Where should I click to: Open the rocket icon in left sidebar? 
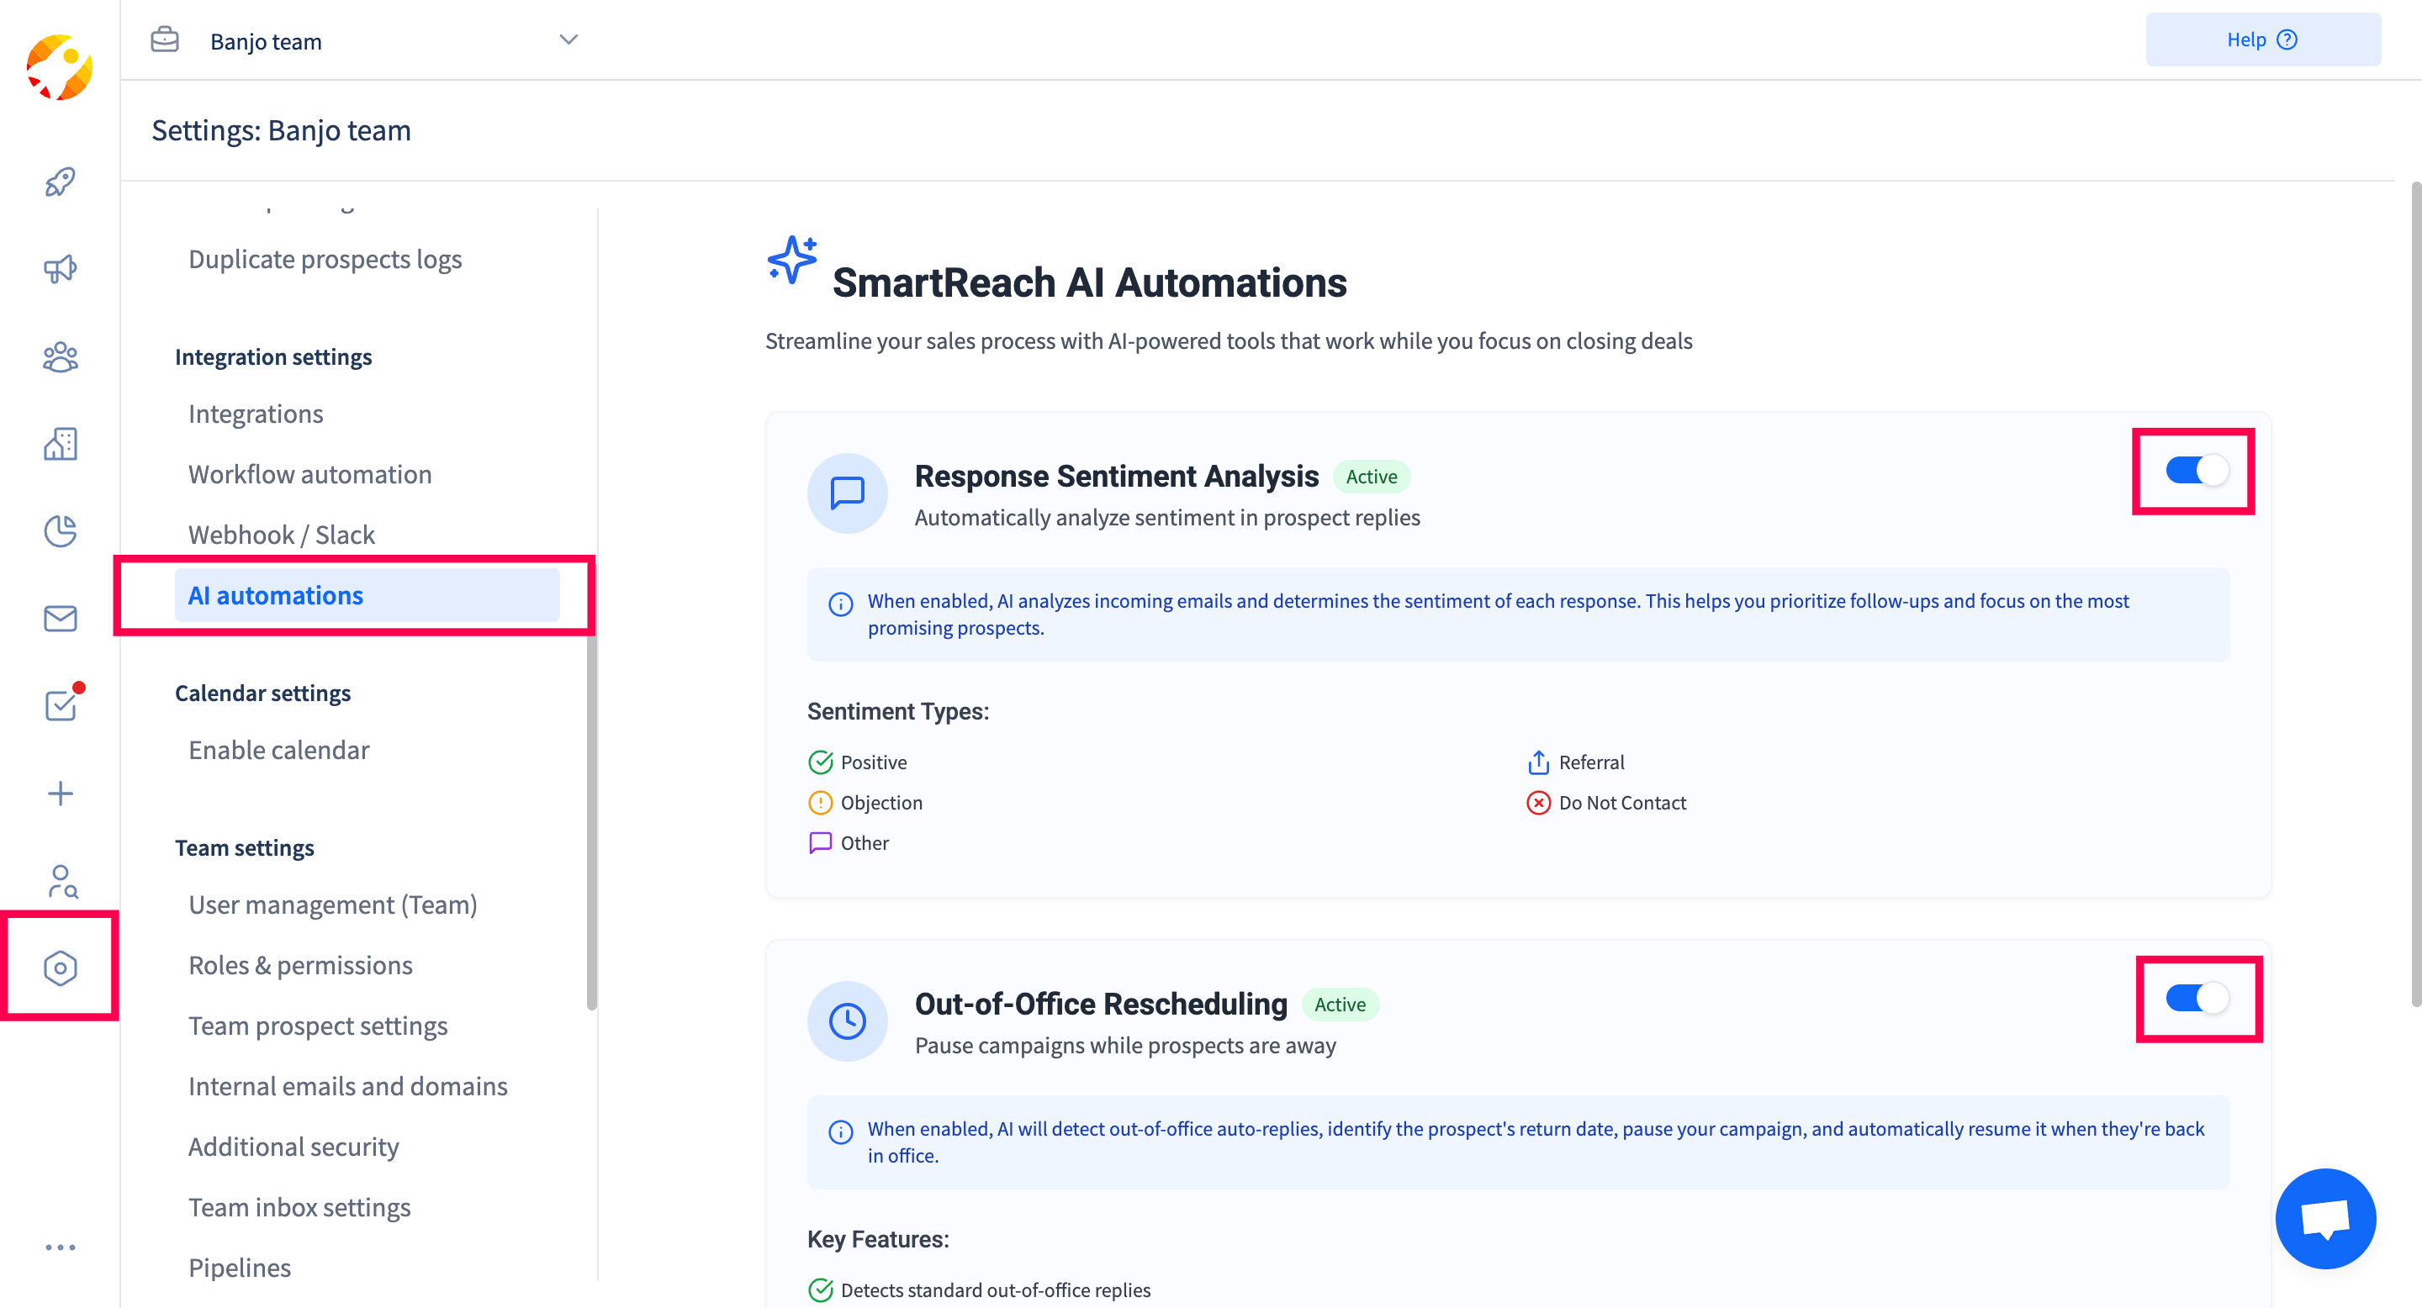tap(61, 182)
